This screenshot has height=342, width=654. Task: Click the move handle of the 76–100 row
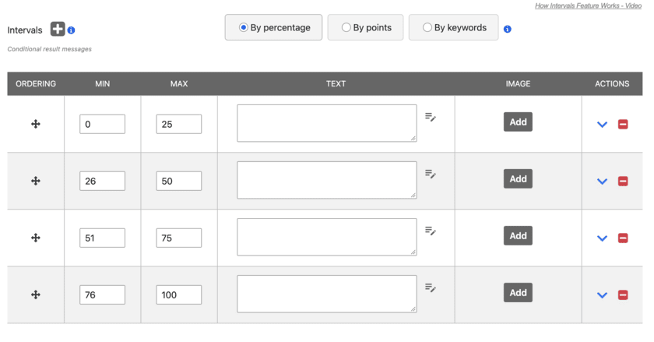(x=36, y=294)
